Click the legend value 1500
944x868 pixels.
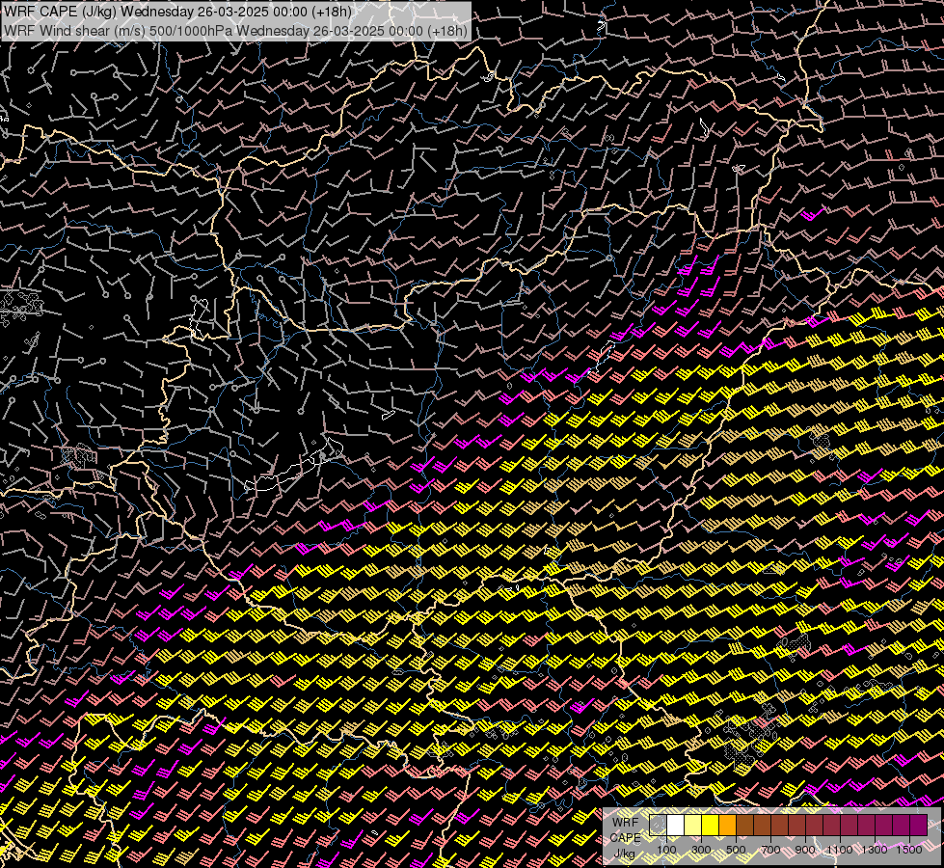pyautogui.click(x=909, y=850)
